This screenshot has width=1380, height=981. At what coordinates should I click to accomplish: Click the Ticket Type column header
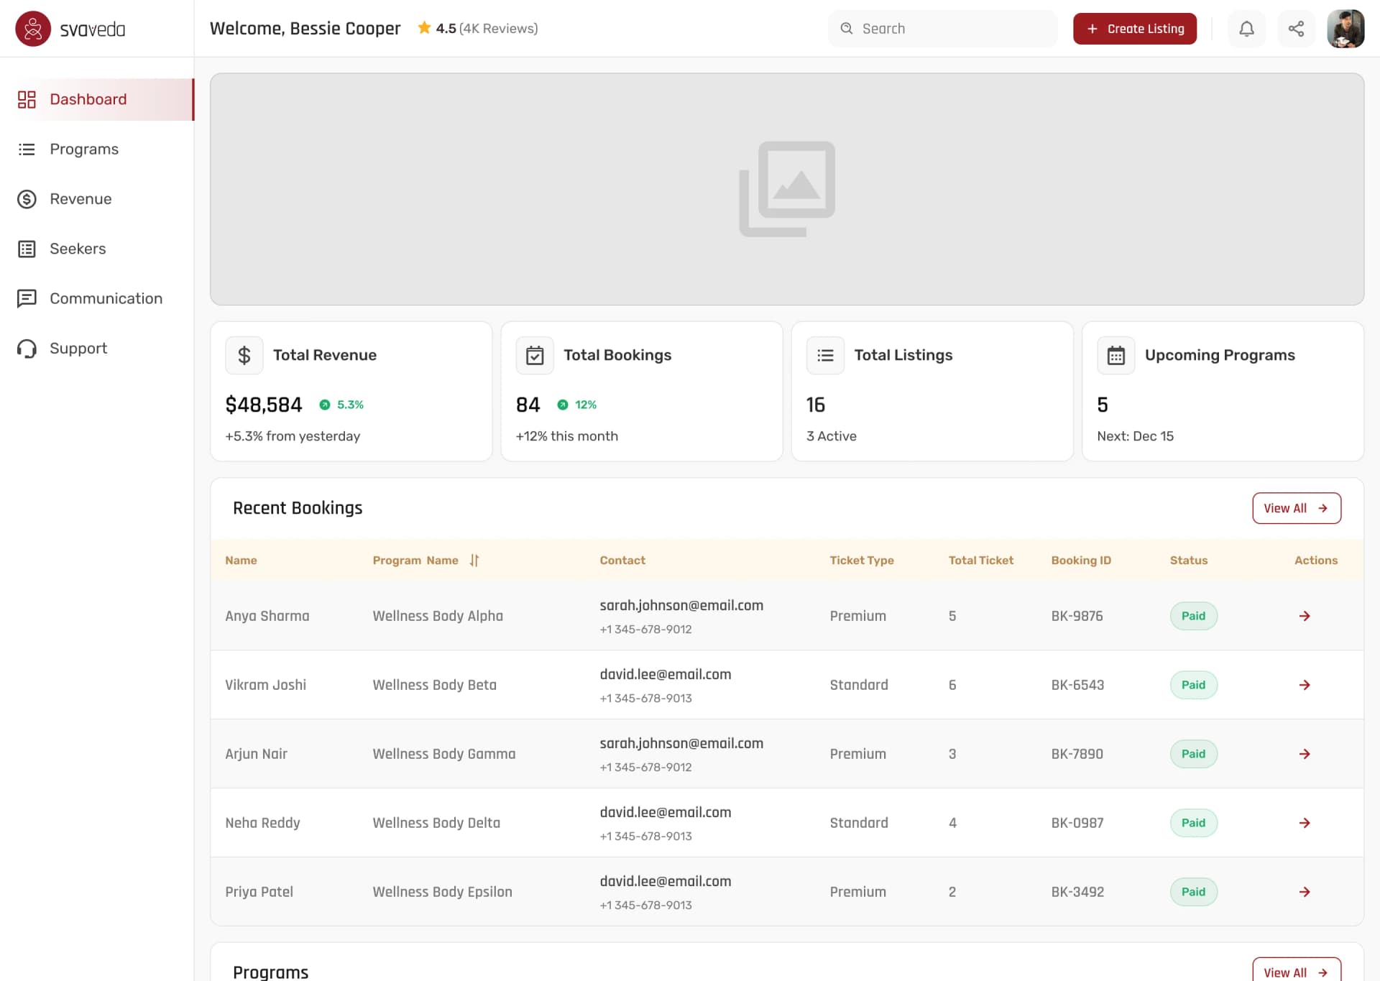coord(862,561)
